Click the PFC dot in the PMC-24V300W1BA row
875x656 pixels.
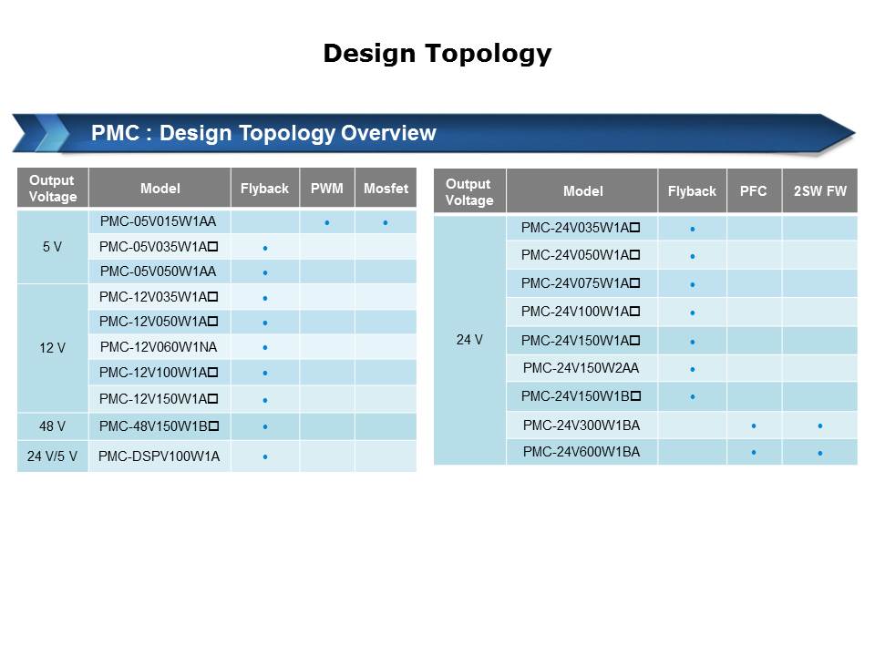click(754, 425)
